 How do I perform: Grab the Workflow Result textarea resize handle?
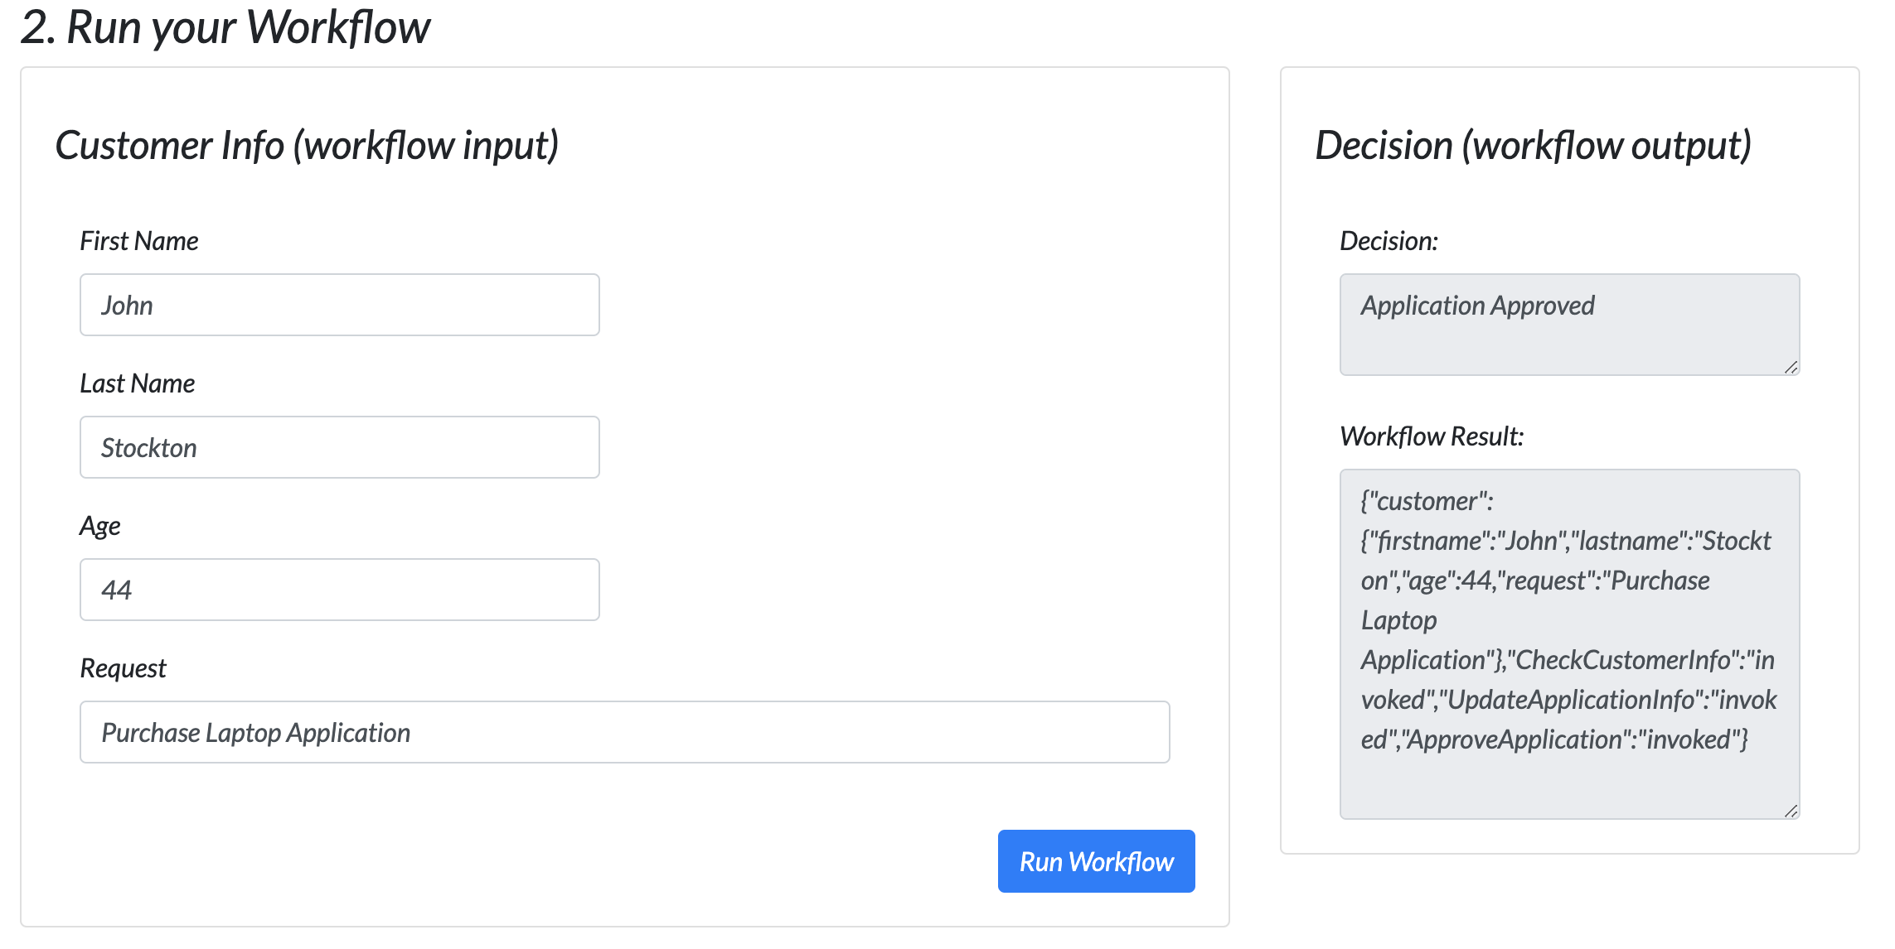point(1791,811)
